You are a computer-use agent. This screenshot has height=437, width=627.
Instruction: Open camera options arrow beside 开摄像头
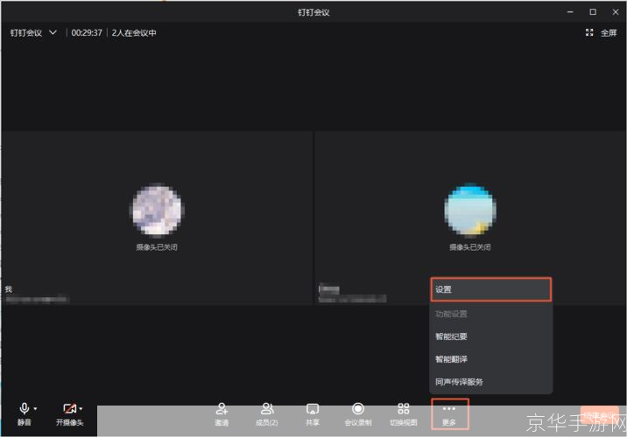click(x=81, y=409)
